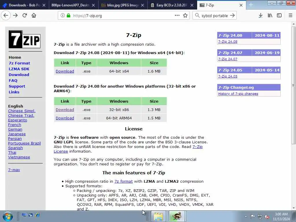Switch language to Japanese

pos(17,134)
